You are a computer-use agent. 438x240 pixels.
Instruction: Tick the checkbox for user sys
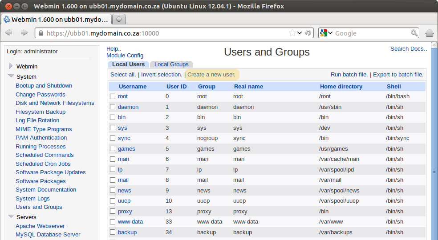click(x=113, y=128)
